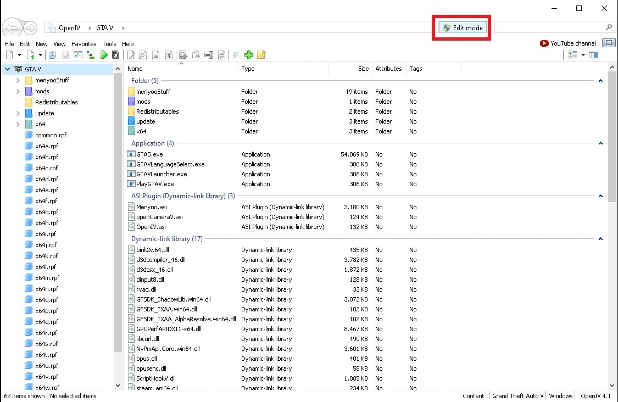
Task: Click the import file icon with green arrow
Action: click(30, 55)
